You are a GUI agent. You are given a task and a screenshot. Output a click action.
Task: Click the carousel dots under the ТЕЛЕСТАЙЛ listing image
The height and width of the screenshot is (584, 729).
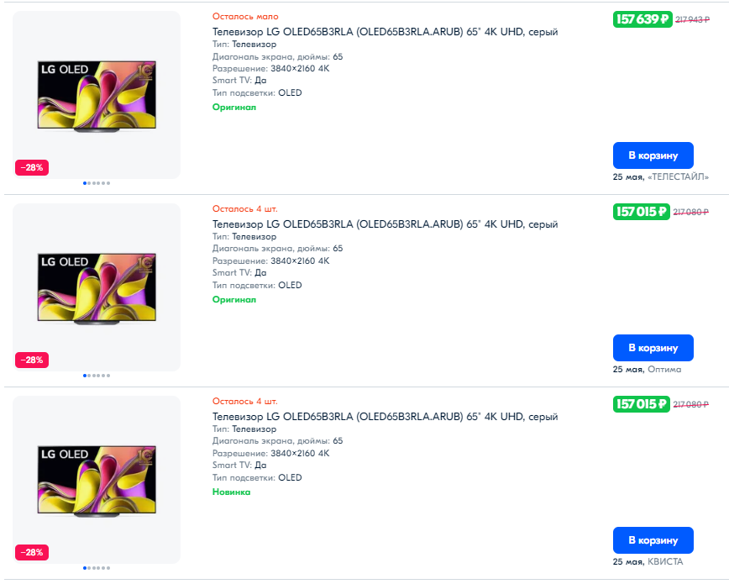(97, 183)
